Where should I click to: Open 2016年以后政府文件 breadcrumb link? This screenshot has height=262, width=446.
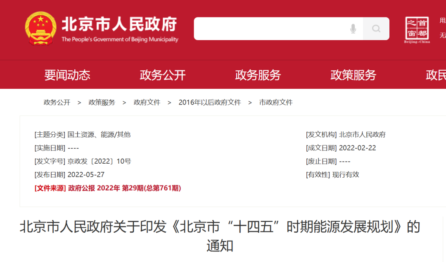[x=209, y=102]
